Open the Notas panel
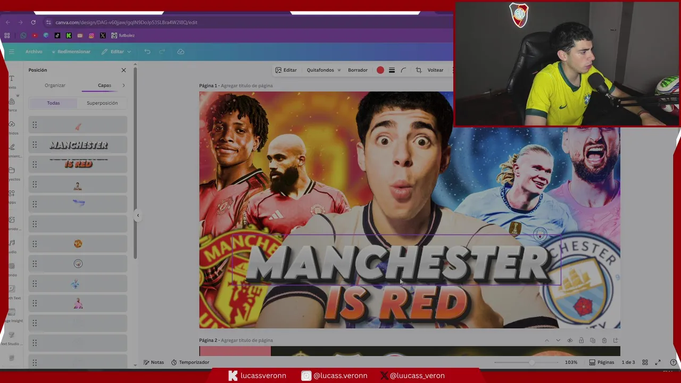Screen dimensions: 681x383 [154, 362]
